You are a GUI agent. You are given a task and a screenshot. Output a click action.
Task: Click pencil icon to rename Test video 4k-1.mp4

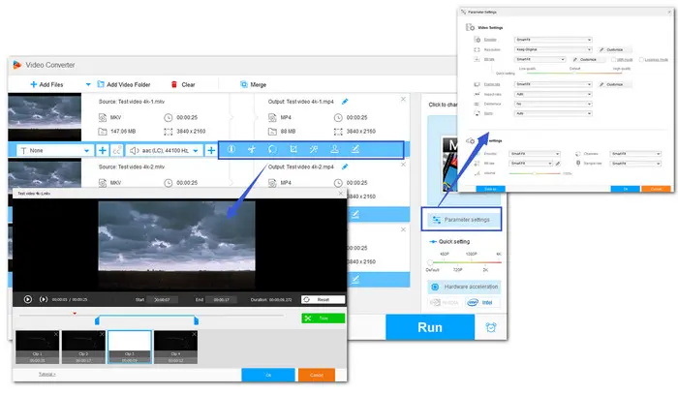346,101
